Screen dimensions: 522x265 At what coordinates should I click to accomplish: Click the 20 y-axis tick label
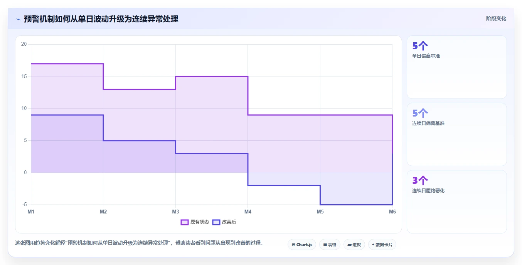(x=24, y=44)
